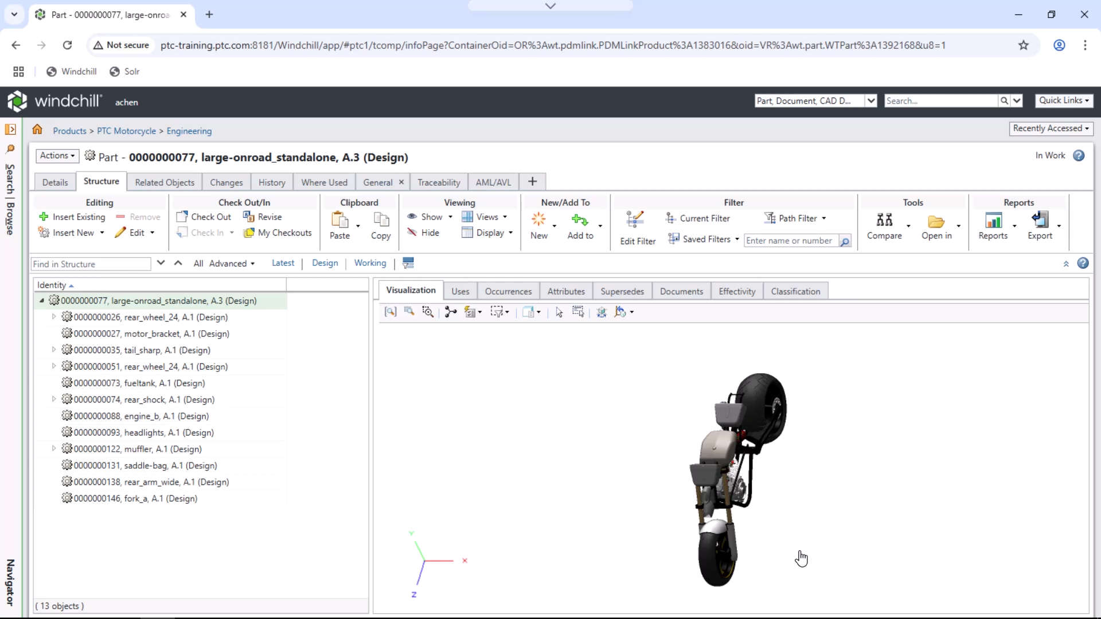Click the structure toolbar display icon next to Working
Screen dimensions: 1101x619
408,263
